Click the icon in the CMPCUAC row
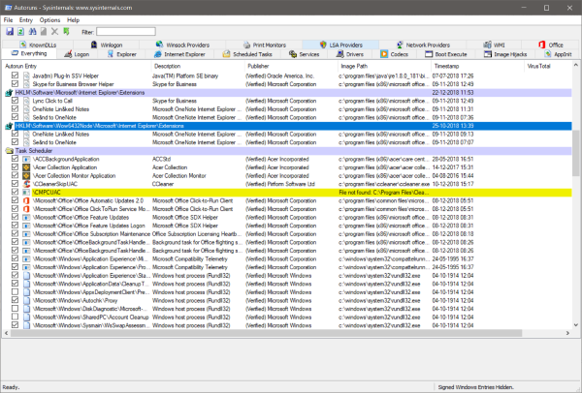This screenshot has height=393, width=582. (26, 193)
